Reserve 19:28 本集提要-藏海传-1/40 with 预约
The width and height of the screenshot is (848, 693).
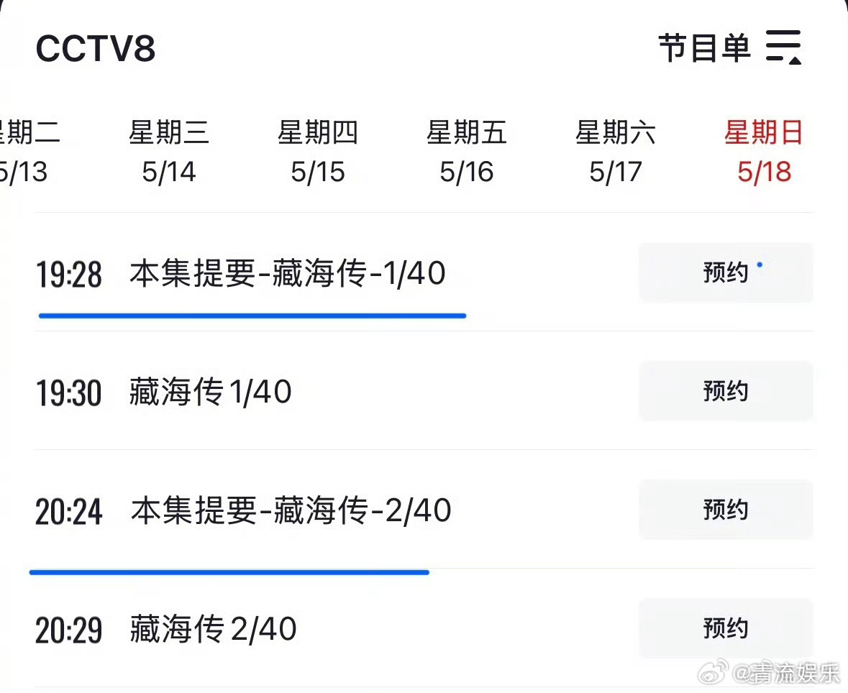726,272
